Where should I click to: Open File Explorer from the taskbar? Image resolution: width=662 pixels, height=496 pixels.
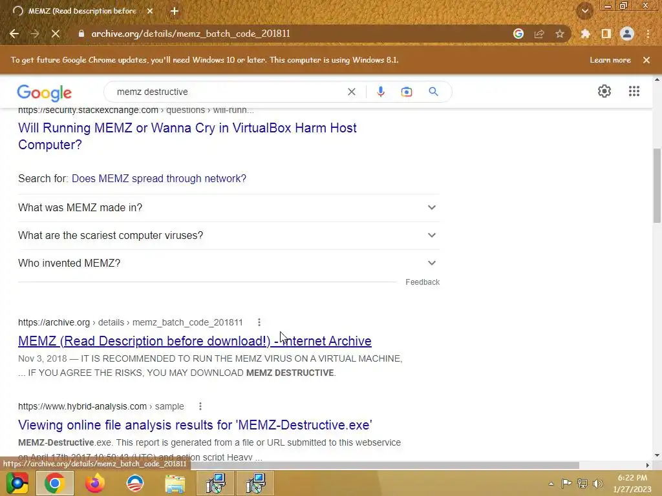tap(175, 484)
